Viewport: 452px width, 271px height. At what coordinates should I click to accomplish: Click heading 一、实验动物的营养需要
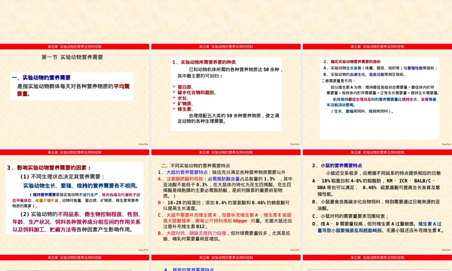(x=41, y=78)
